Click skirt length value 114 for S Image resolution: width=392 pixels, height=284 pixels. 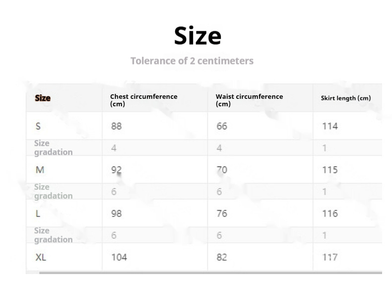[x=330, y=126]
